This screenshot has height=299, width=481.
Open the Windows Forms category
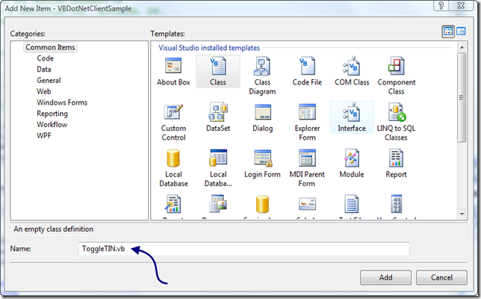pos(62,102)
